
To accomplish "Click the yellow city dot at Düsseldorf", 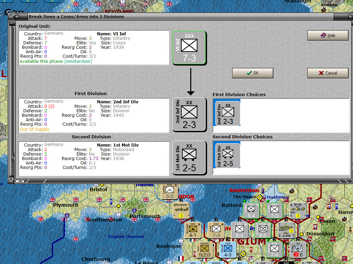I will tap(302, 234).
